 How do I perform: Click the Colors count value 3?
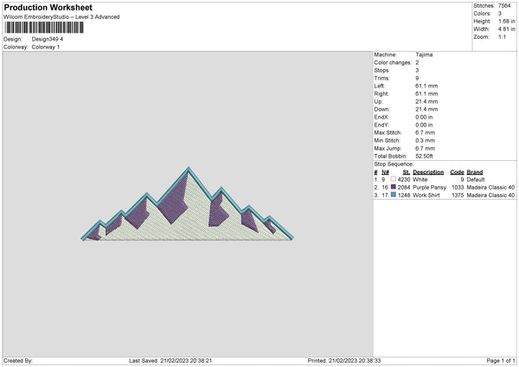(x=500, y=14)
